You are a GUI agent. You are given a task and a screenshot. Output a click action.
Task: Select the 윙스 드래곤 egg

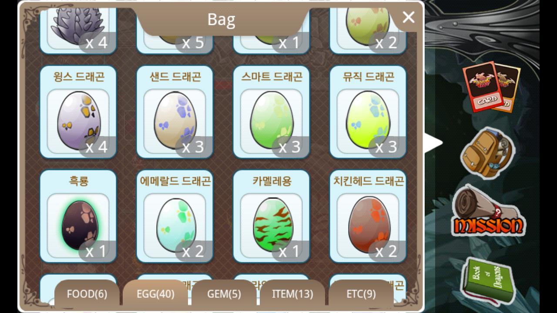(78, 112)
